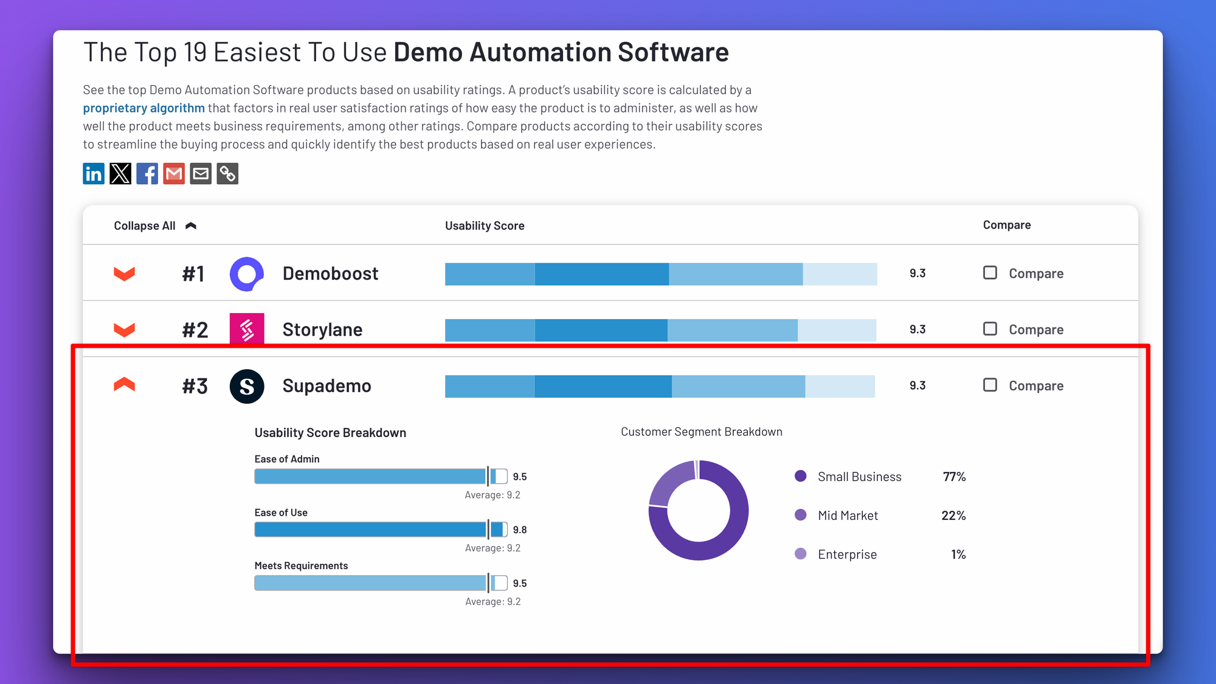This screenshot has height=684, width=1216.
Task: Click Supademo usability score bar
Action: tap(660, 387)
